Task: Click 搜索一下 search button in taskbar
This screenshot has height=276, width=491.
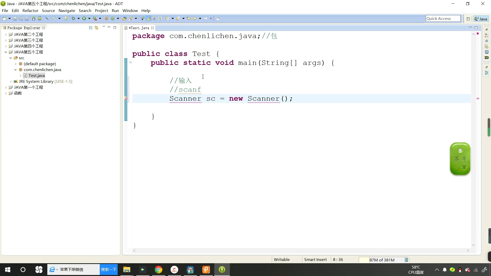Action: tap(108, 269)
